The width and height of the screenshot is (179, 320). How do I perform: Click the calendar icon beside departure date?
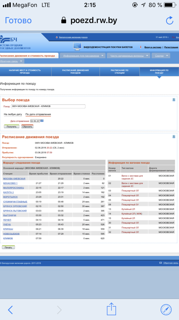tap(42, 121)
